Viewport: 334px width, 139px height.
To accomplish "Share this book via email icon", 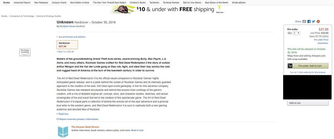I will [x=304, y=21].
